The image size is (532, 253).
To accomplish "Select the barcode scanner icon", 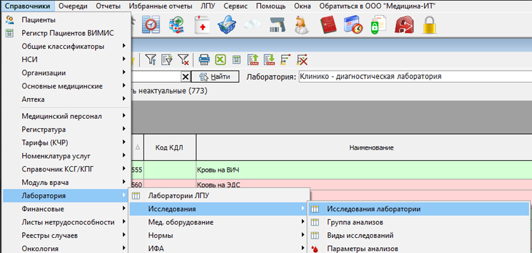I will pos(278,25).
